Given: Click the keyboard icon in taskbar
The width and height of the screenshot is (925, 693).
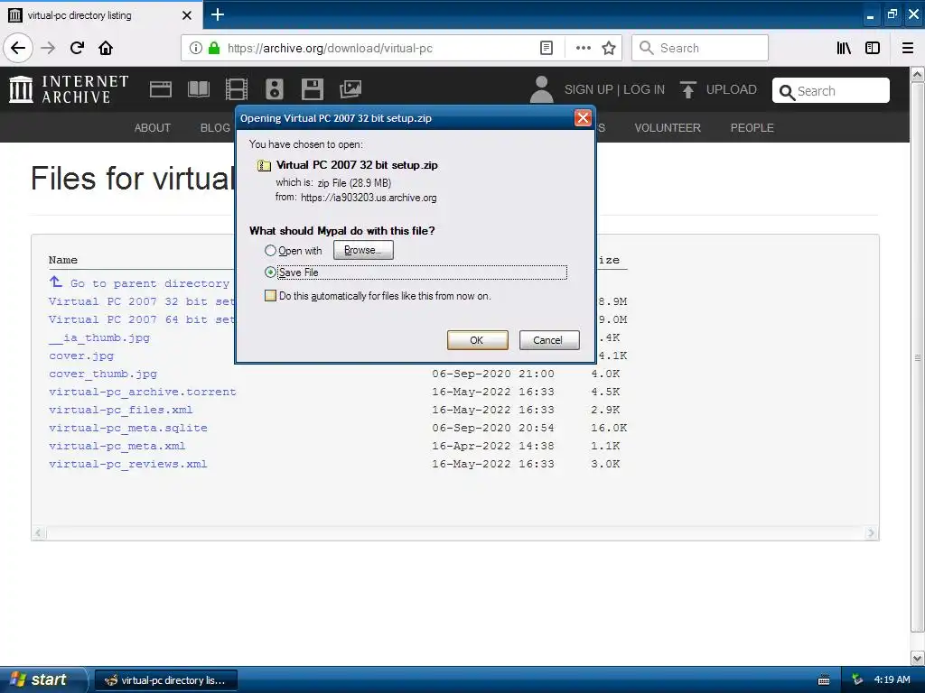Looking at the screenshot, I should 824,680.
